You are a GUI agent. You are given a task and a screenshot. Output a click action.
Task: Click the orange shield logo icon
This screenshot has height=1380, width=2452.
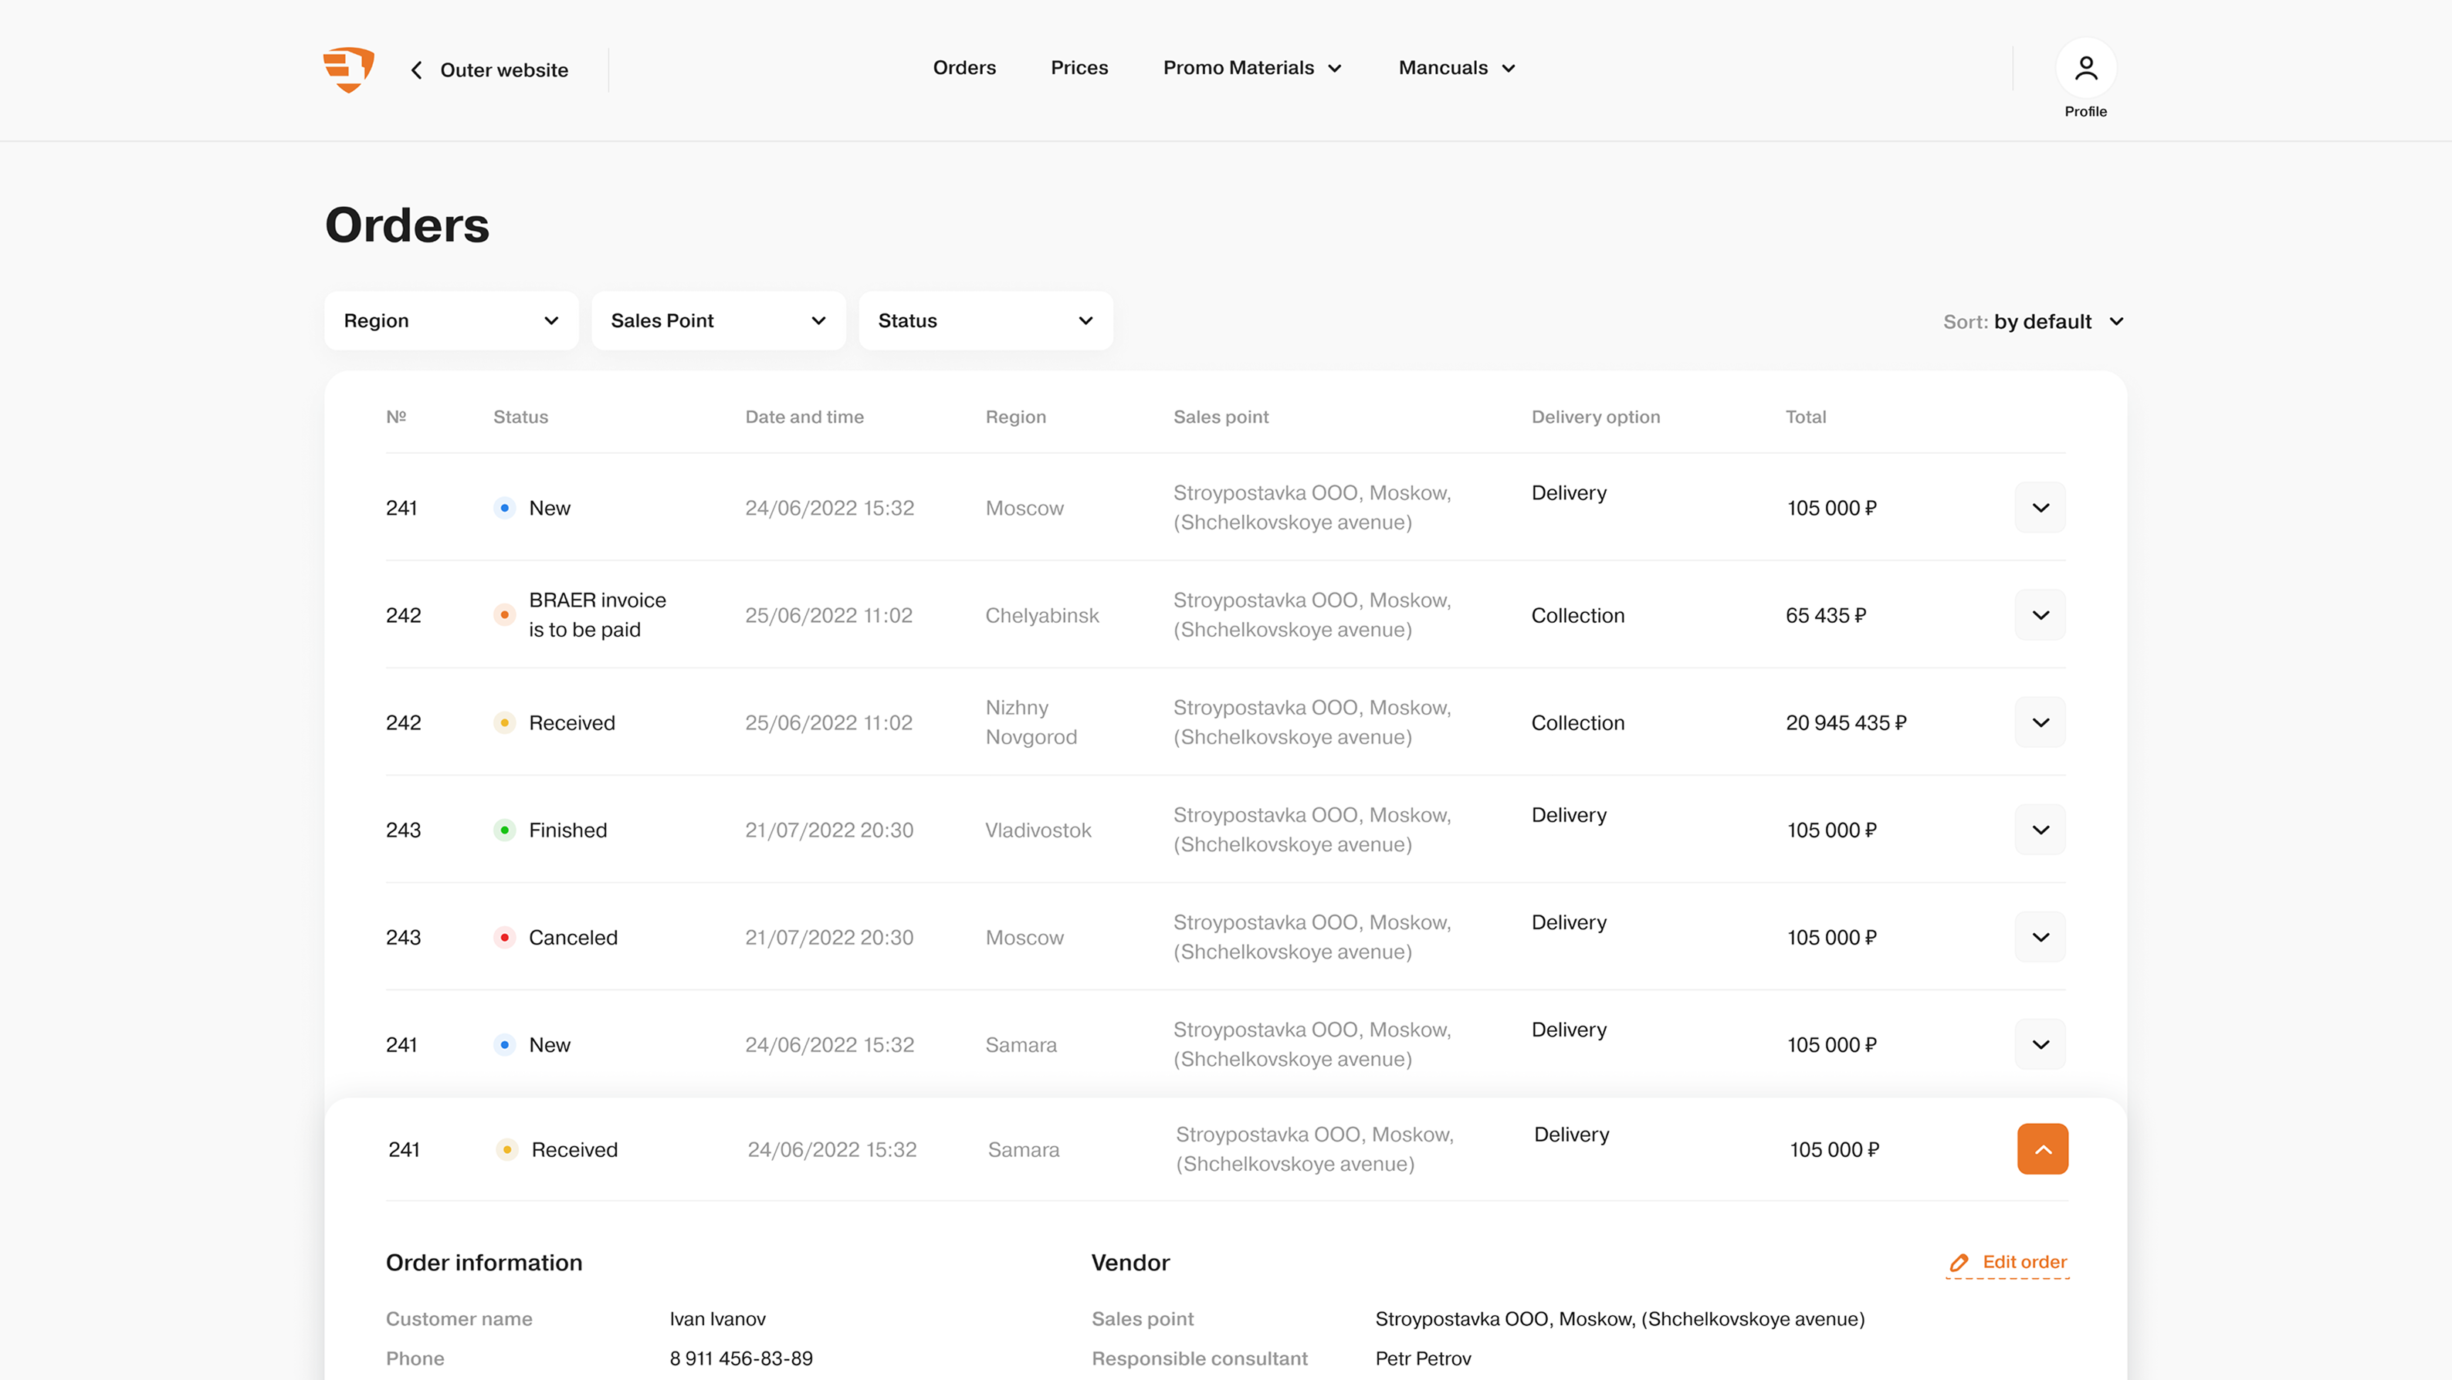348,69
